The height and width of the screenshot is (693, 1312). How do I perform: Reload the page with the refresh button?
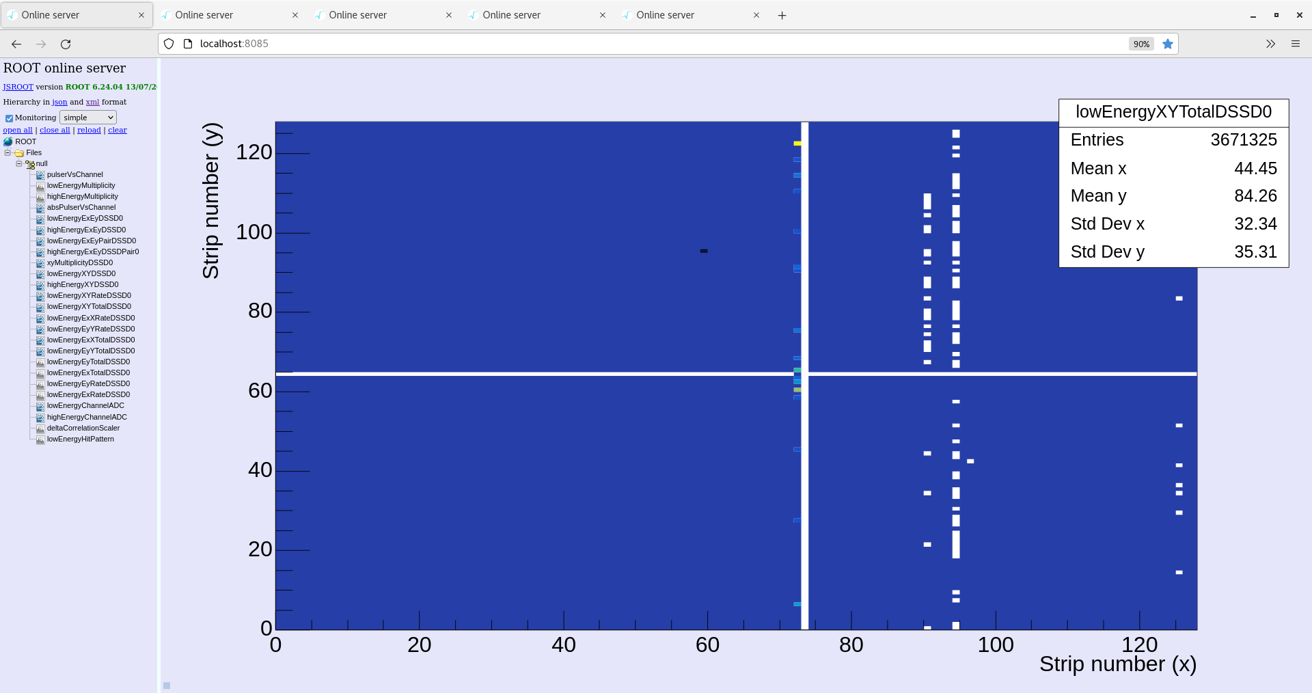click(66, 44)
